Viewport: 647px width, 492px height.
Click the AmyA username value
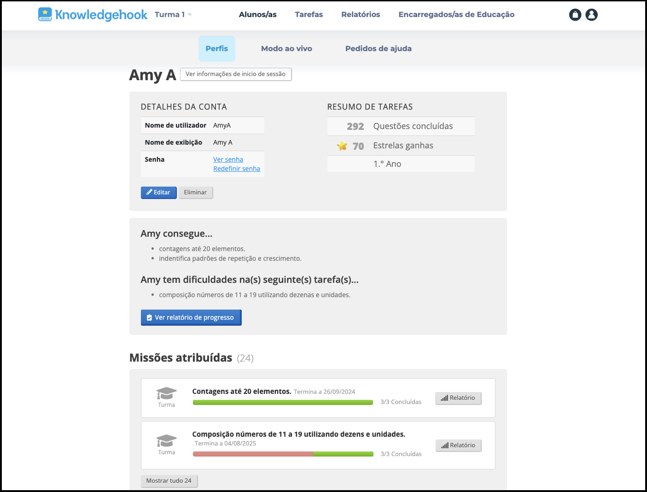pos(222,125)
